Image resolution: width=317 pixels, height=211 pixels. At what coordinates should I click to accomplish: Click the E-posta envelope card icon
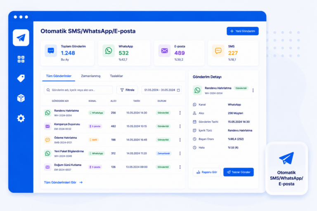click(x=164, y=51)
